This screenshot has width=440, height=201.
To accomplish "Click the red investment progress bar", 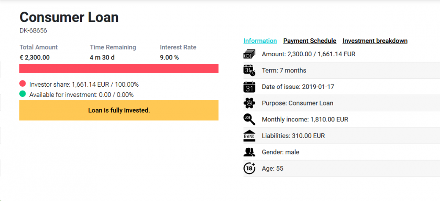I will pos(119,69).
